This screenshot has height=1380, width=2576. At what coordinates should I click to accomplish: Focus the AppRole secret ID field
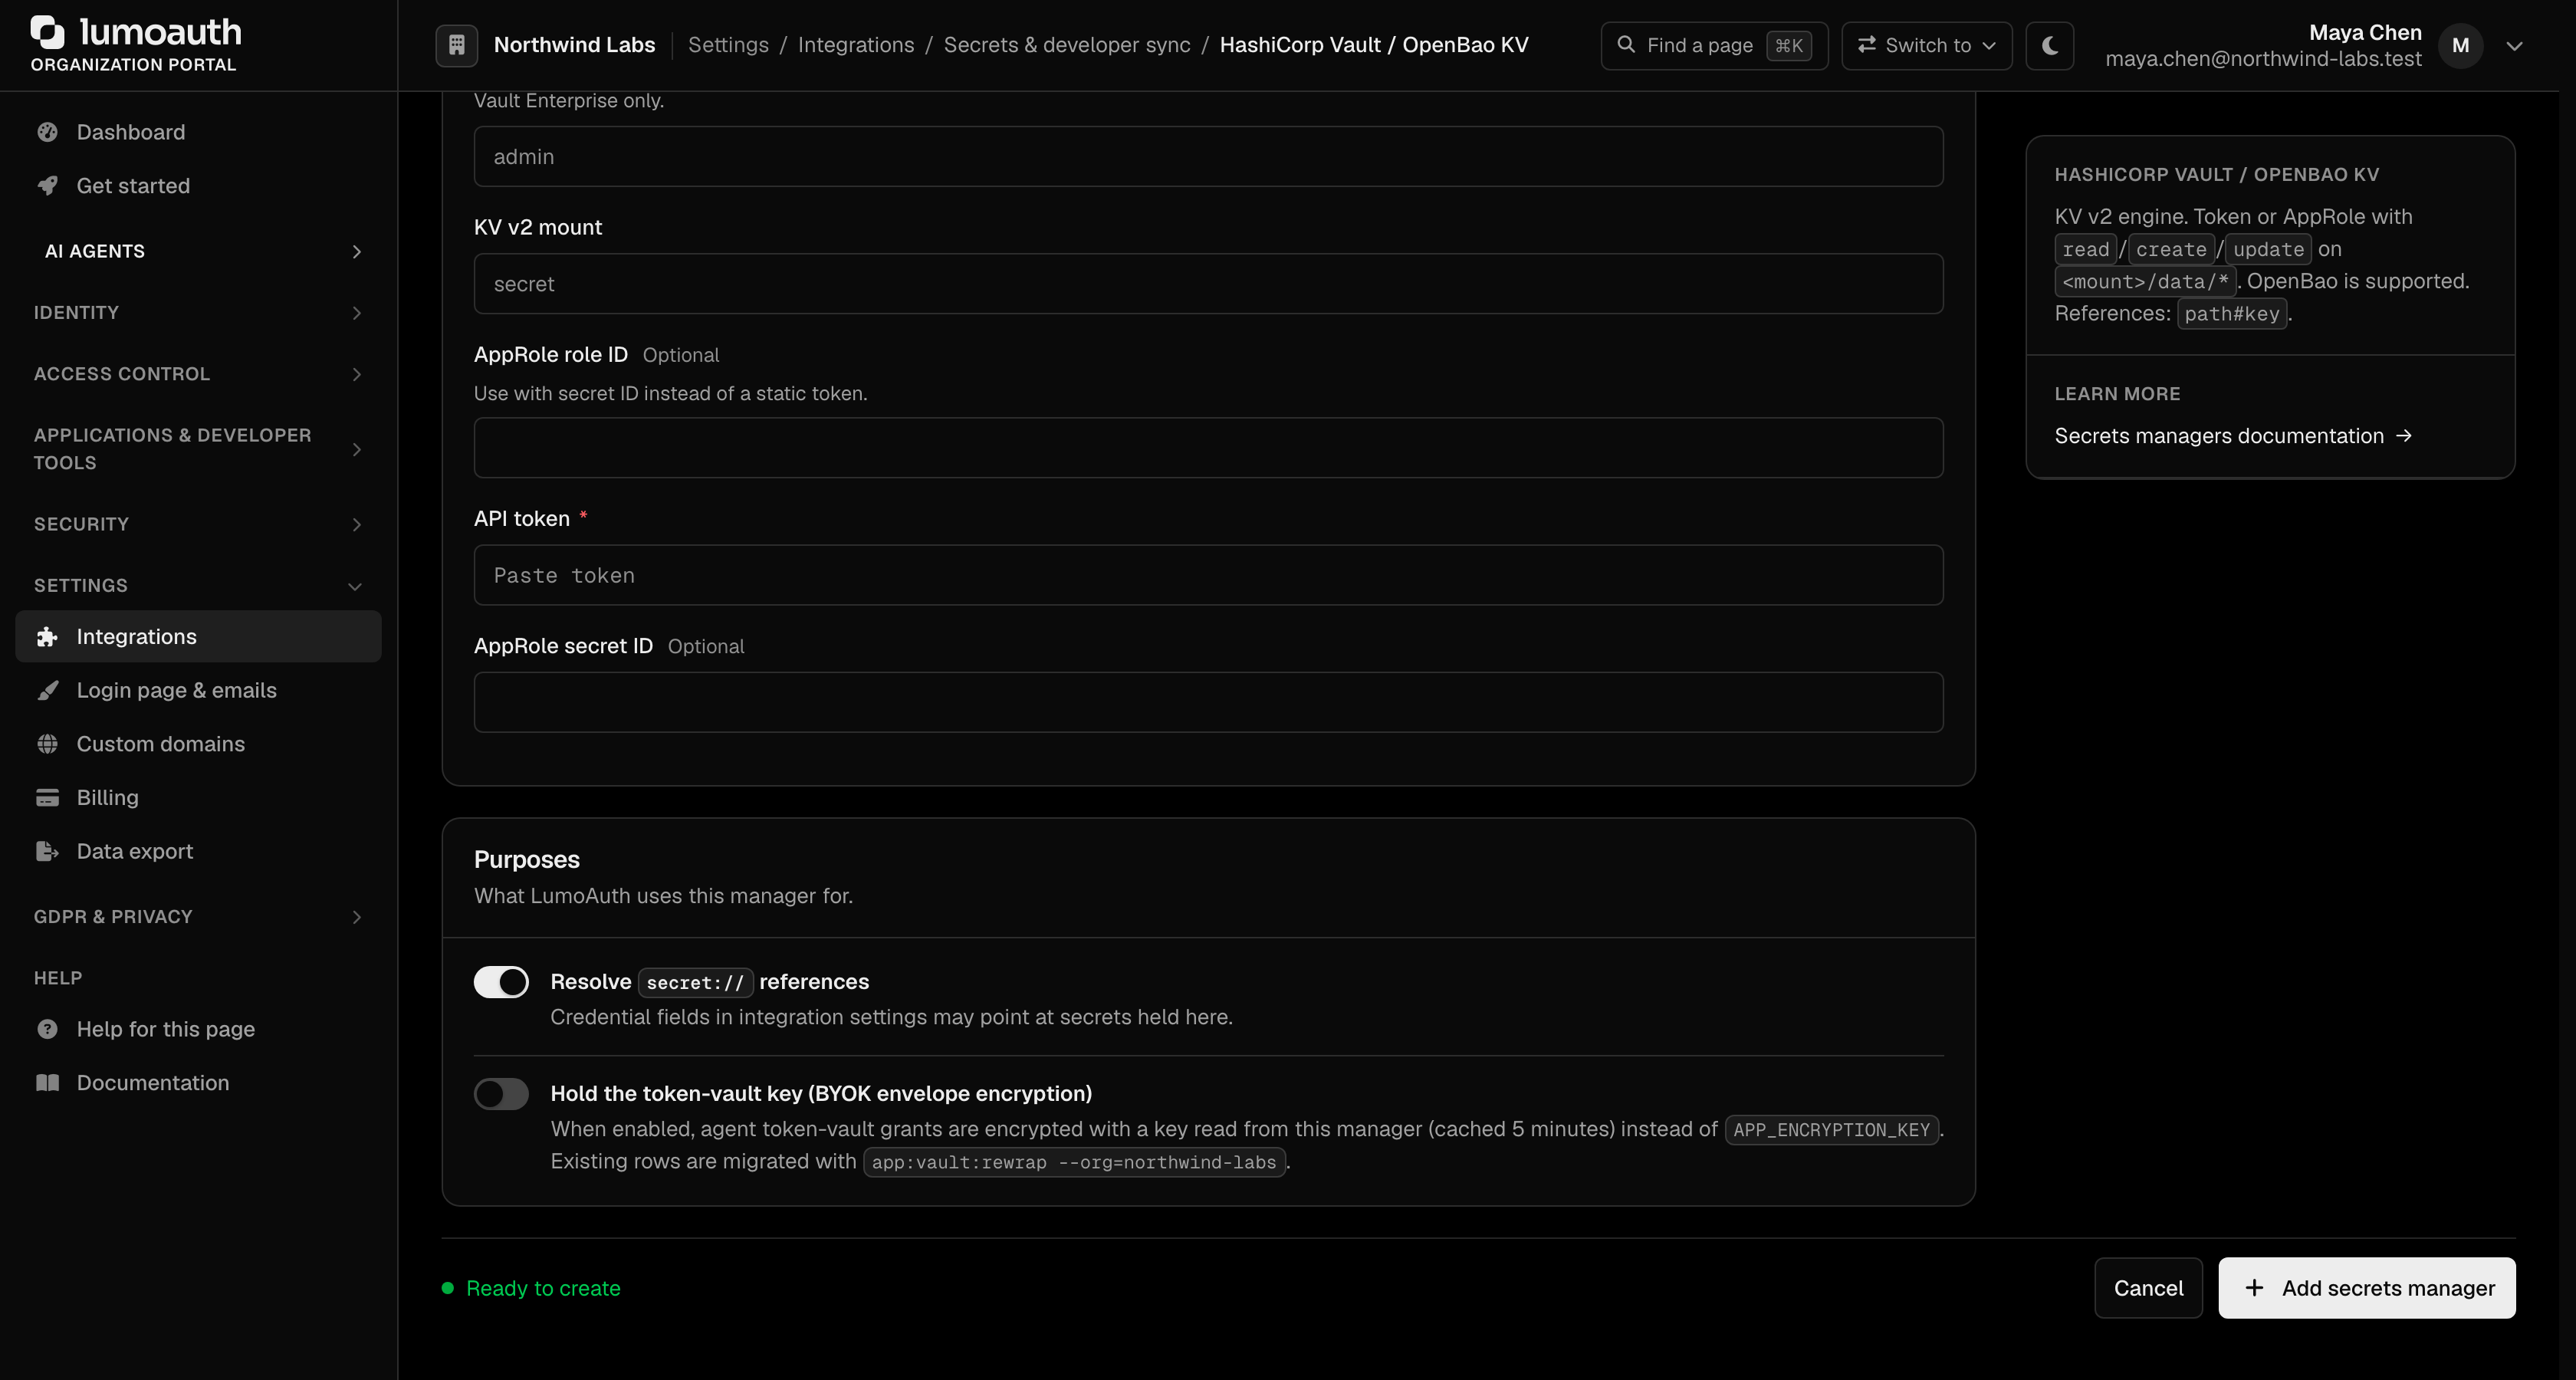click(1208, 702)
